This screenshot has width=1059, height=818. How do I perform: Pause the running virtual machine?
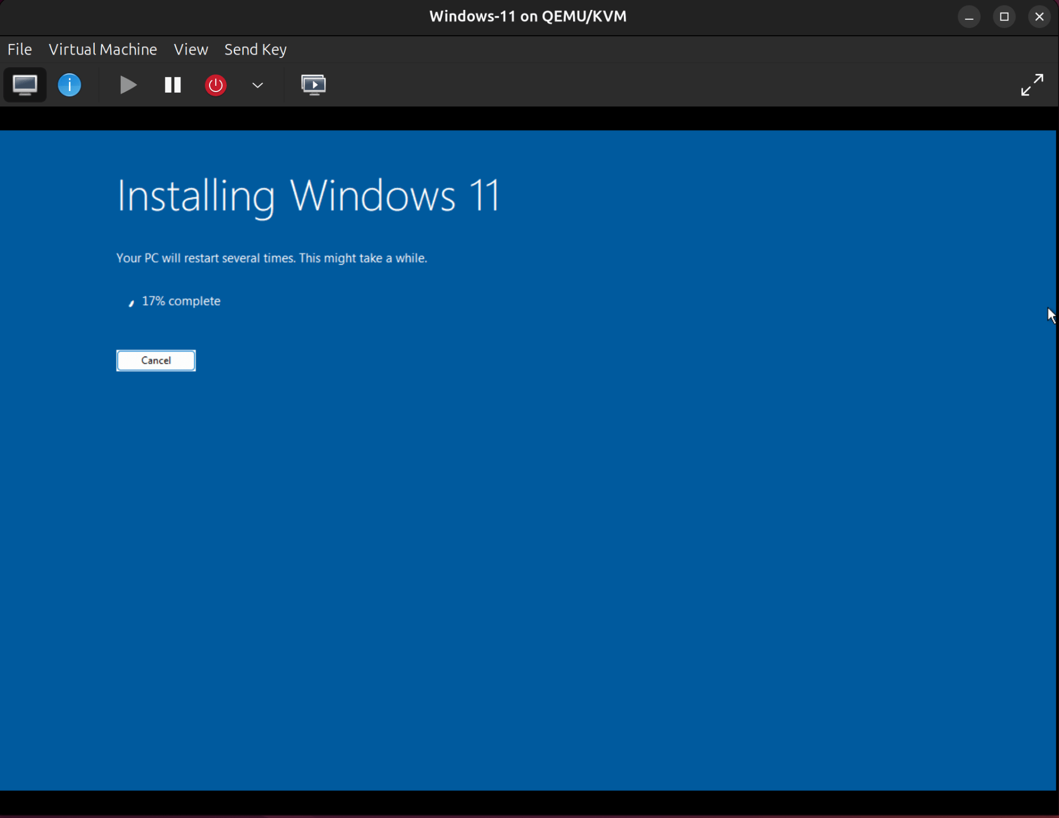[x=172, y=84]
